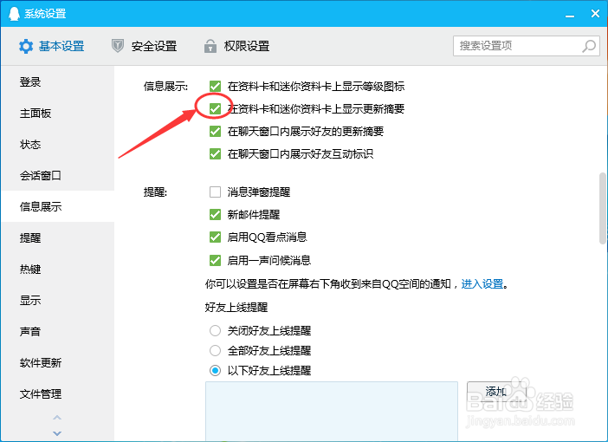The height and width of the screenshot is (442, 608).
Task: Minimize the 系统设置 window
Action: (x=570, y=15)
